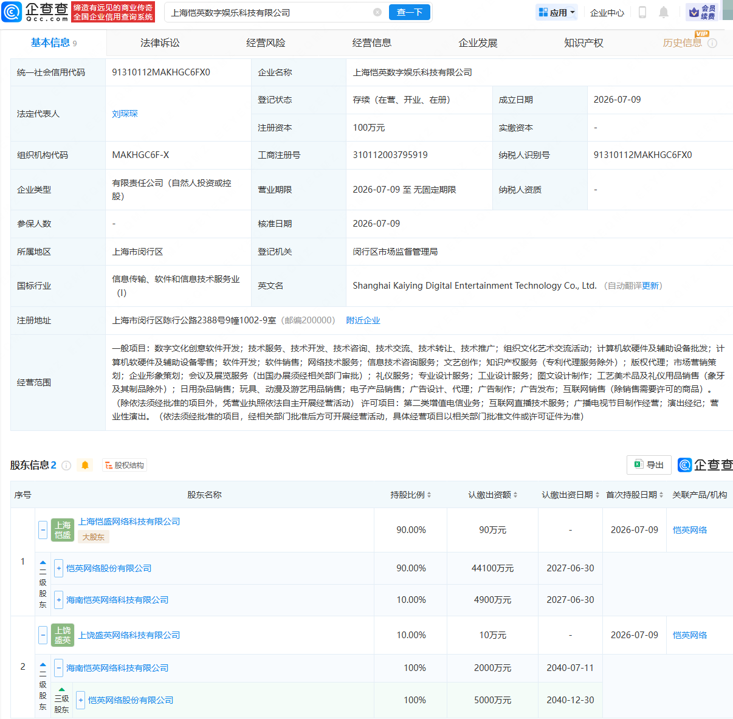
Task: Collapse 上海恺盛网络科技有限公司 shareholder row
Action: [x=43, y=530]
